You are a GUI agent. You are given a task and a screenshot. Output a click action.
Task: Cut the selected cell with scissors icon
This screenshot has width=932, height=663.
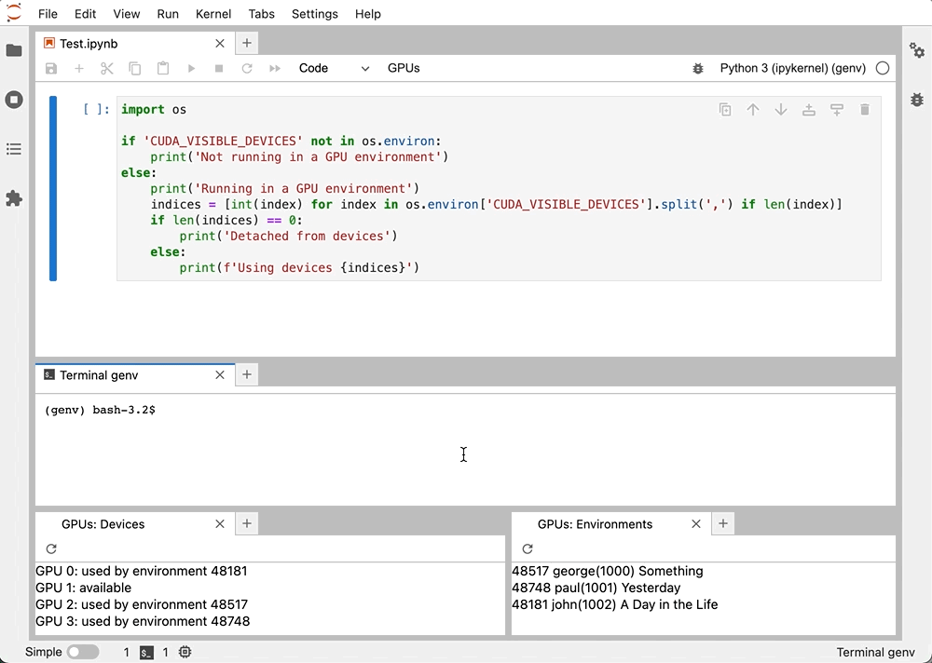click(107, 68)
